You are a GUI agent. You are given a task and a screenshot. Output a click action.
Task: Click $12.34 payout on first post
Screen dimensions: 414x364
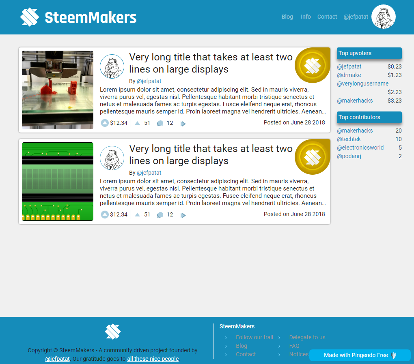119,123
